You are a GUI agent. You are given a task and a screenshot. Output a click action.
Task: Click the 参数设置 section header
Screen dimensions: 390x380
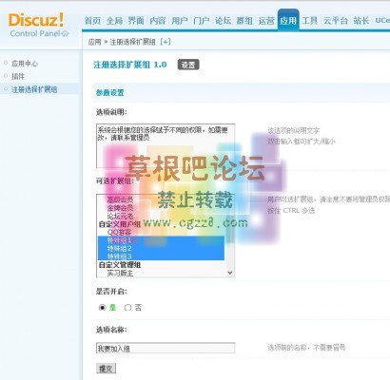point(109,93)
